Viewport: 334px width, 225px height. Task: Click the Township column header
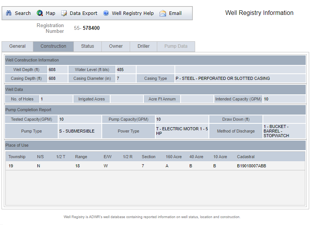point(17,157)
